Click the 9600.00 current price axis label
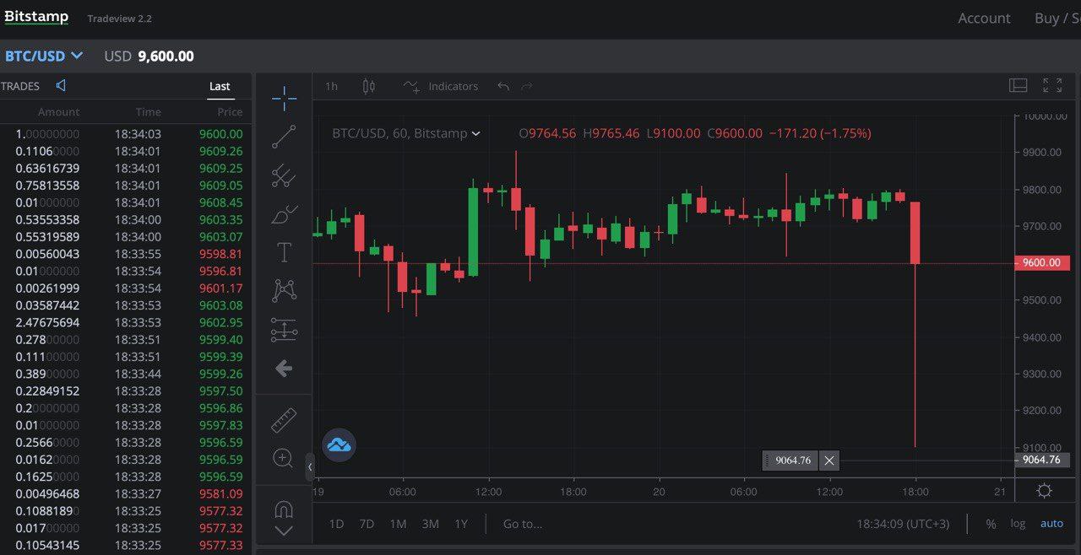Viewport: 1081px width, 555px height. pos(1042,262)
